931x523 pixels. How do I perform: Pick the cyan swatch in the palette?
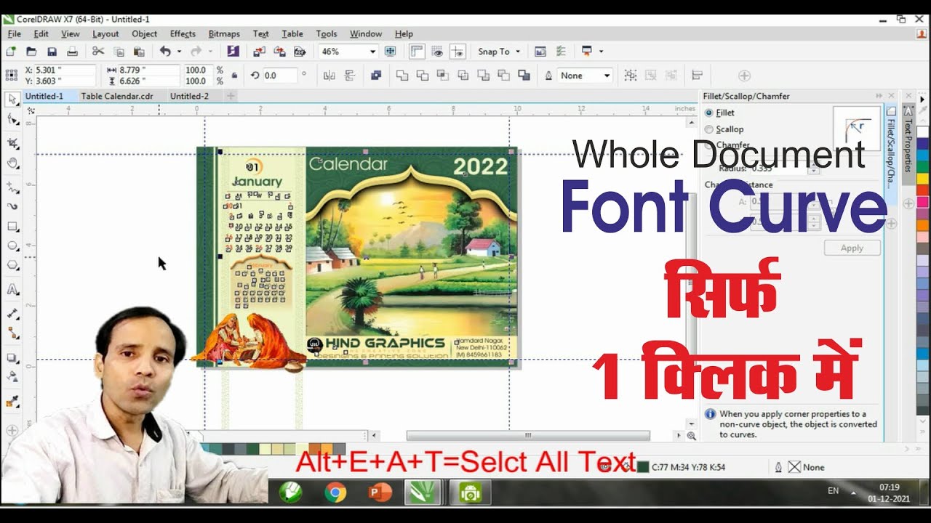[922, 155]
